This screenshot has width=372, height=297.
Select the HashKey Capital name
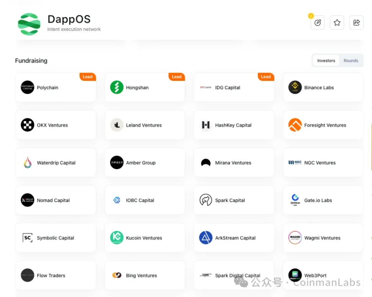[x=233, y=125]
